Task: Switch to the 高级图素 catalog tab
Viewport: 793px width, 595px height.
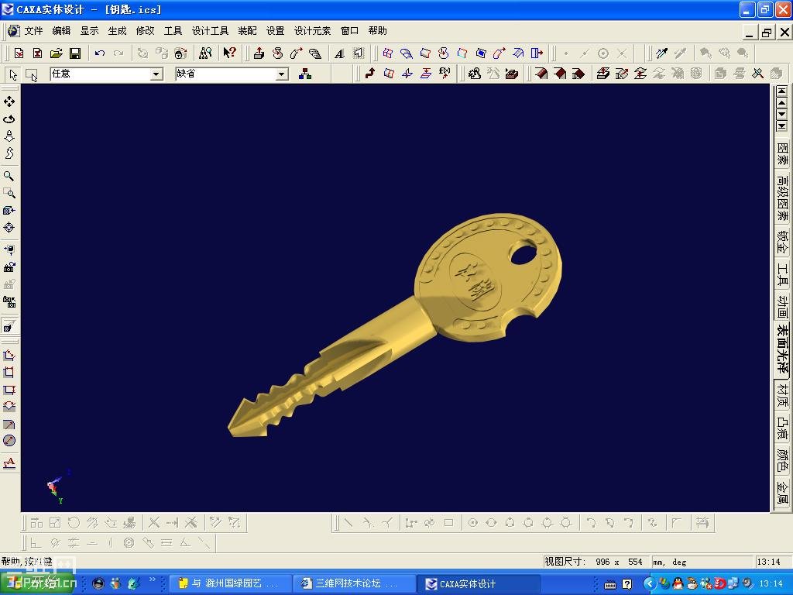Action: [x=782, y=198]
